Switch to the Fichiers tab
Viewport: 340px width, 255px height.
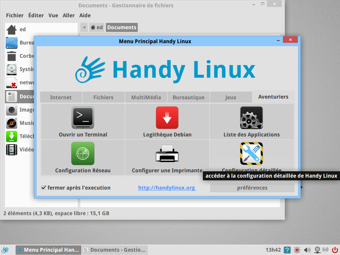click(104, 97)
